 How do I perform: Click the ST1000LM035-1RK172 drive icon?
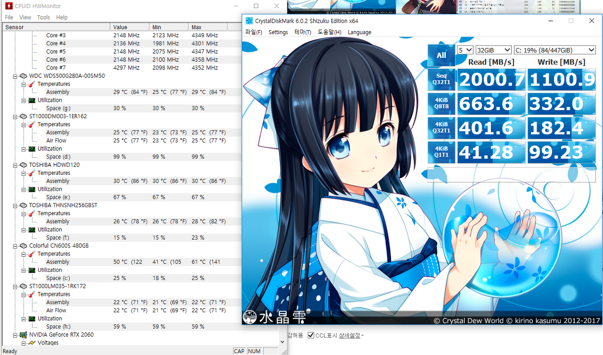tap(23, 286)
